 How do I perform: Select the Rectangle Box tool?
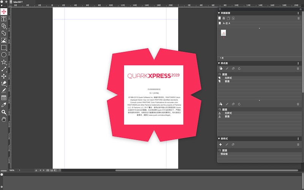pos(4,47)
